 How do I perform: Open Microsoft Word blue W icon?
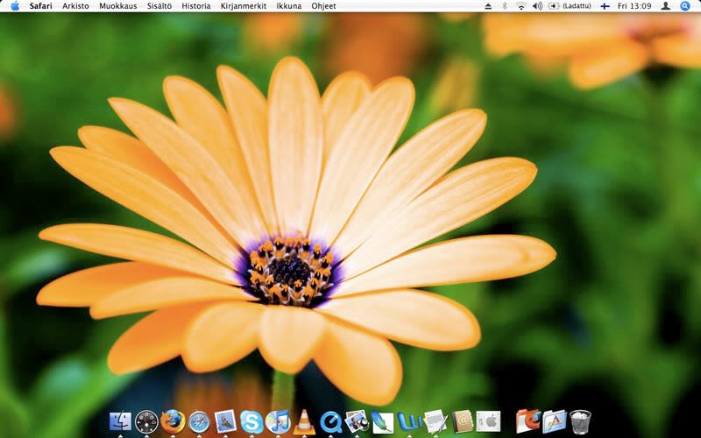click(409, 421)
